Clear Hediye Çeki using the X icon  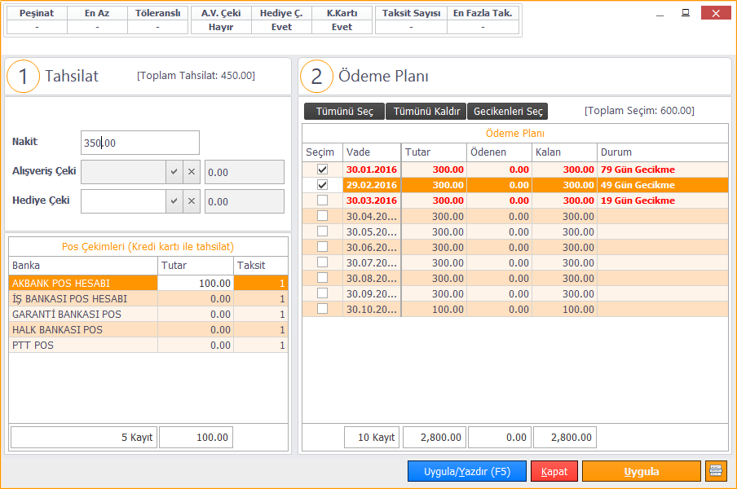[192, 201]
